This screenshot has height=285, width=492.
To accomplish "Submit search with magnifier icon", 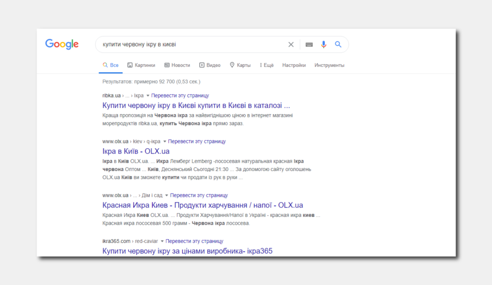I will coord(338,45).
